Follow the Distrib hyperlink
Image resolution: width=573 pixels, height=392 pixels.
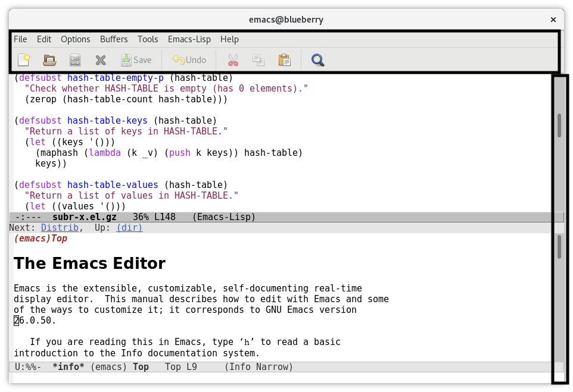tap(60, 227)
